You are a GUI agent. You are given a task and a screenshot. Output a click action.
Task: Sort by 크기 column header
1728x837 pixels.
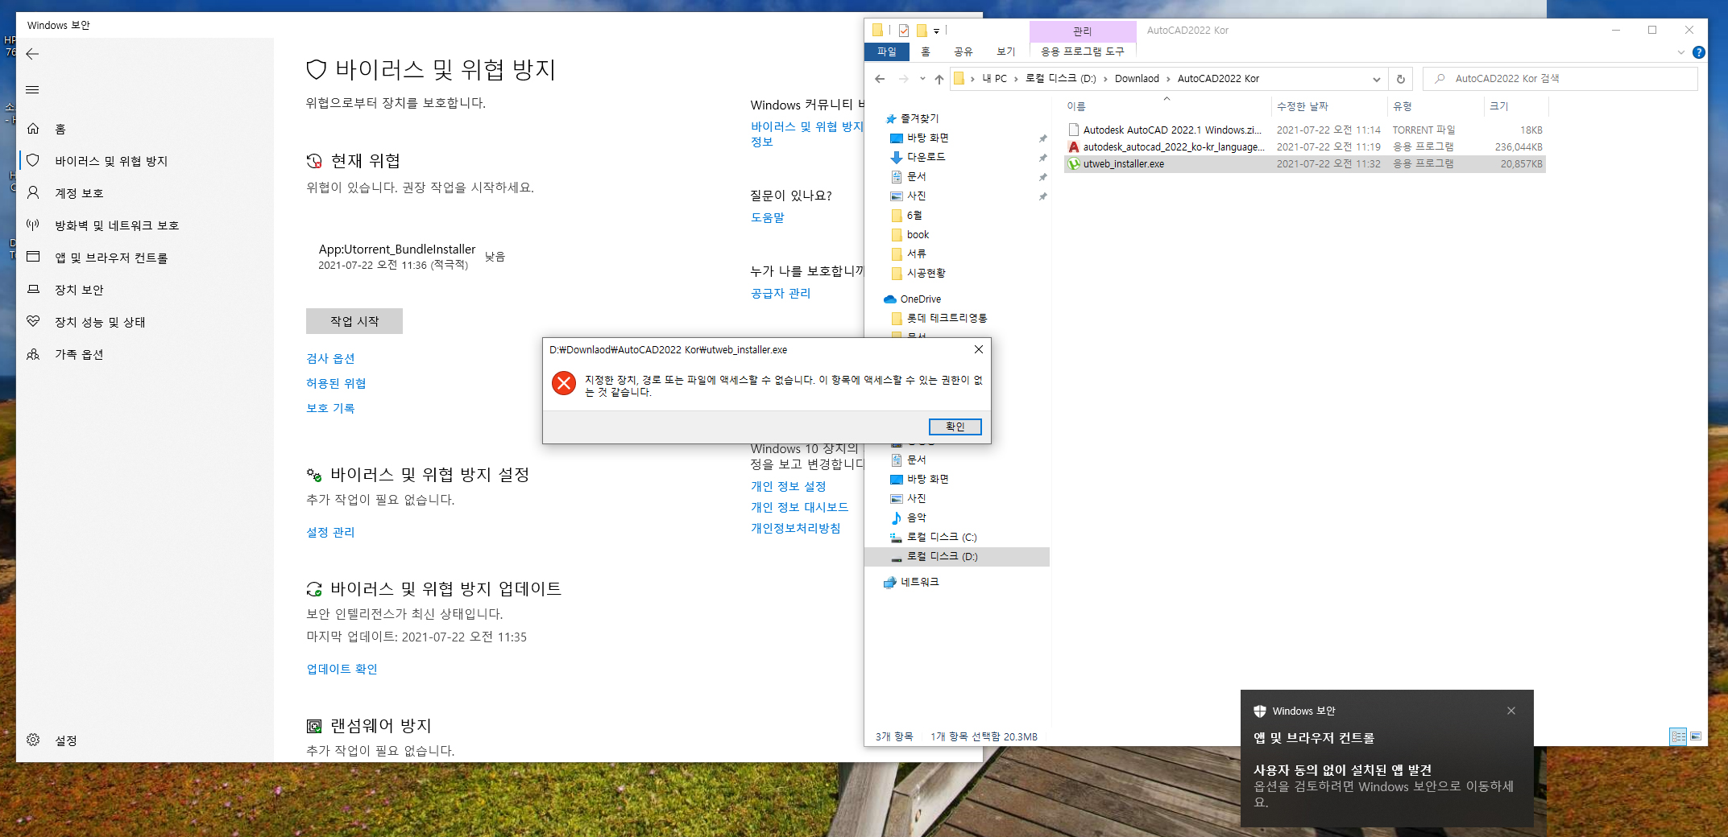point(1515,106)
